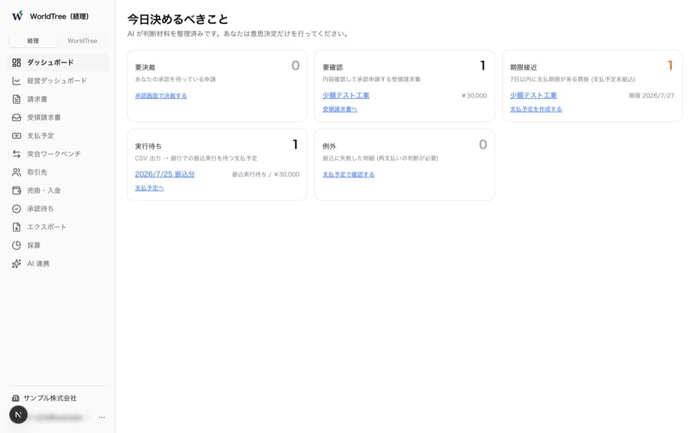Click the 支払予定へ link
The height and width of the screenshot is (433, 694).
pyautogui.click(x=150, y=188)
